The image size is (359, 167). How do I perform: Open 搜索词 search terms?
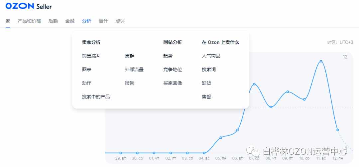tap(209, 70)
